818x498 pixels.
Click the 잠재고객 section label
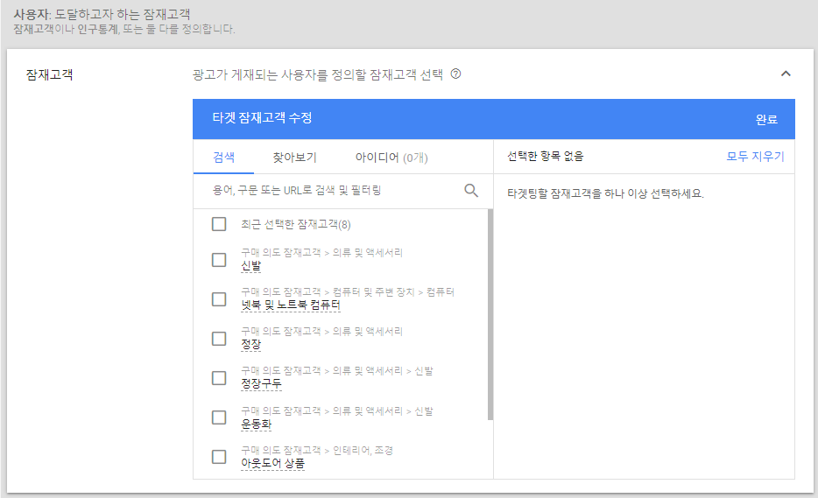click(x=50, y=74)
